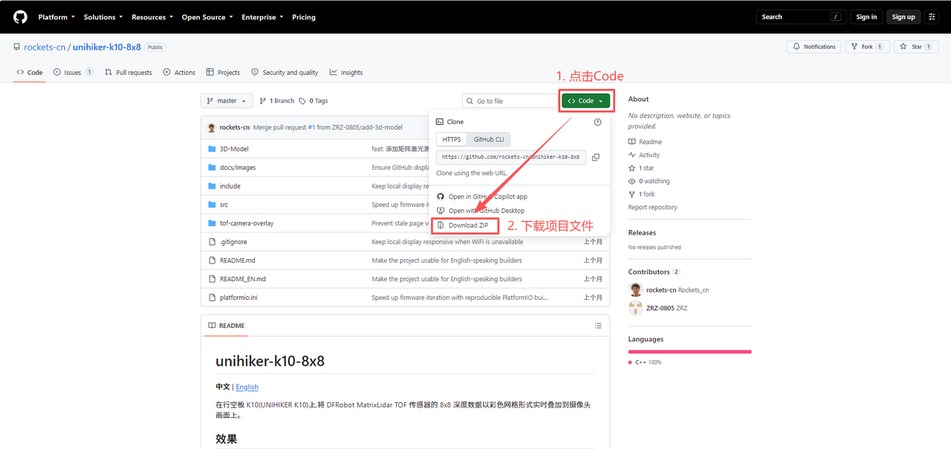Select the HTTPS clone tab
The width and height of the screenshot is (951, 449).
point(452,140)
